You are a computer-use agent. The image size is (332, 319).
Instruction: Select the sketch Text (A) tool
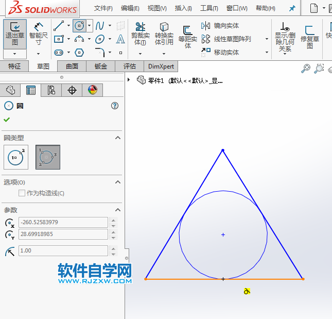tap(120, 39)
